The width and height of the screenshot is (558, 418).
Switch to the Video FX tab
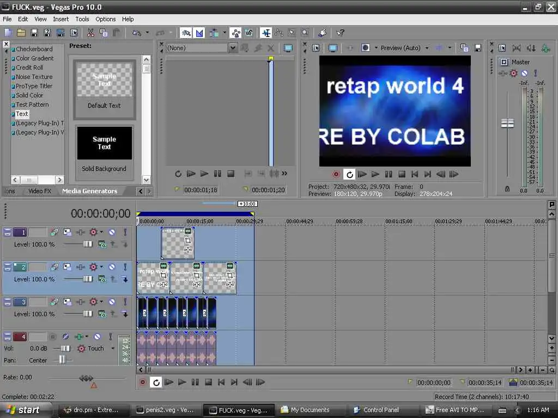[x=39, y=191]
